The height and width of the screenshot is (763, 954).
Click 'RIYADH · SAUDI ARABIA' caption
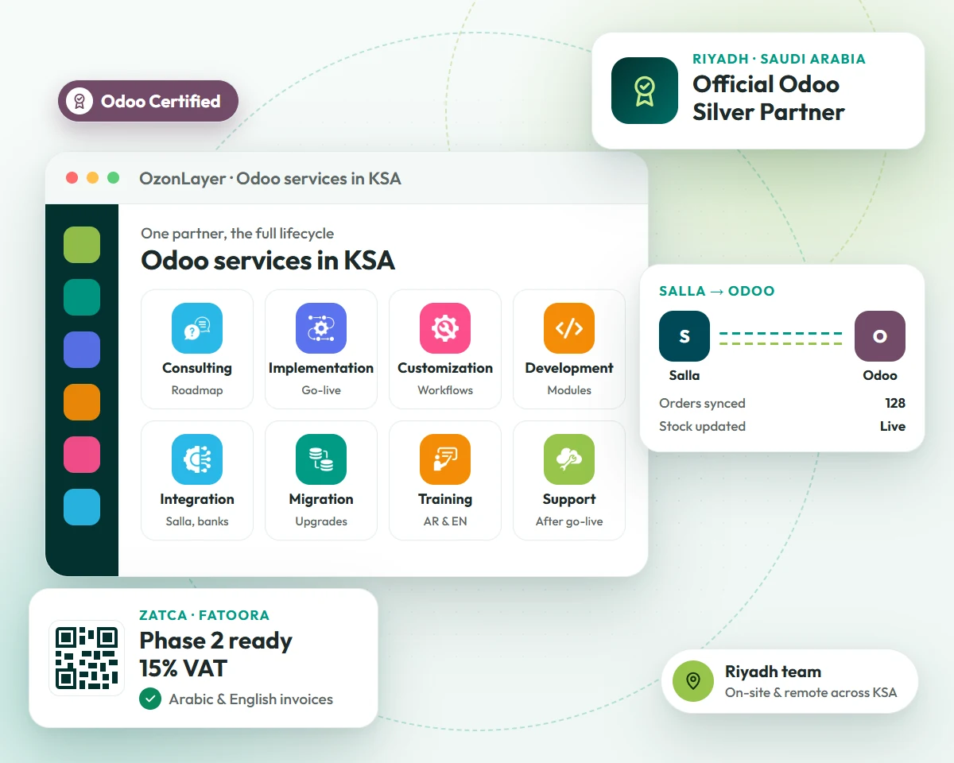[x=779, y=59]
